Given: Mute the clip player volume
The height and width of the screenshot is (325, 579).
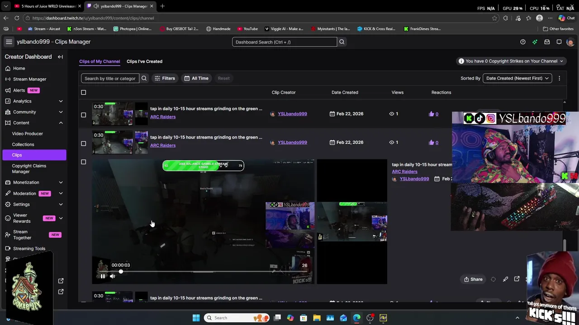Looking at the screenshot, I should 113,276.
